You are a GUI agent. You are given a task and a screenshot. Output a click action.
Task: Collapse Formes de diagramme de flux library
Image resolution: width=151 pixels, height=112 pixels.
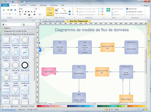coord(18,34)
